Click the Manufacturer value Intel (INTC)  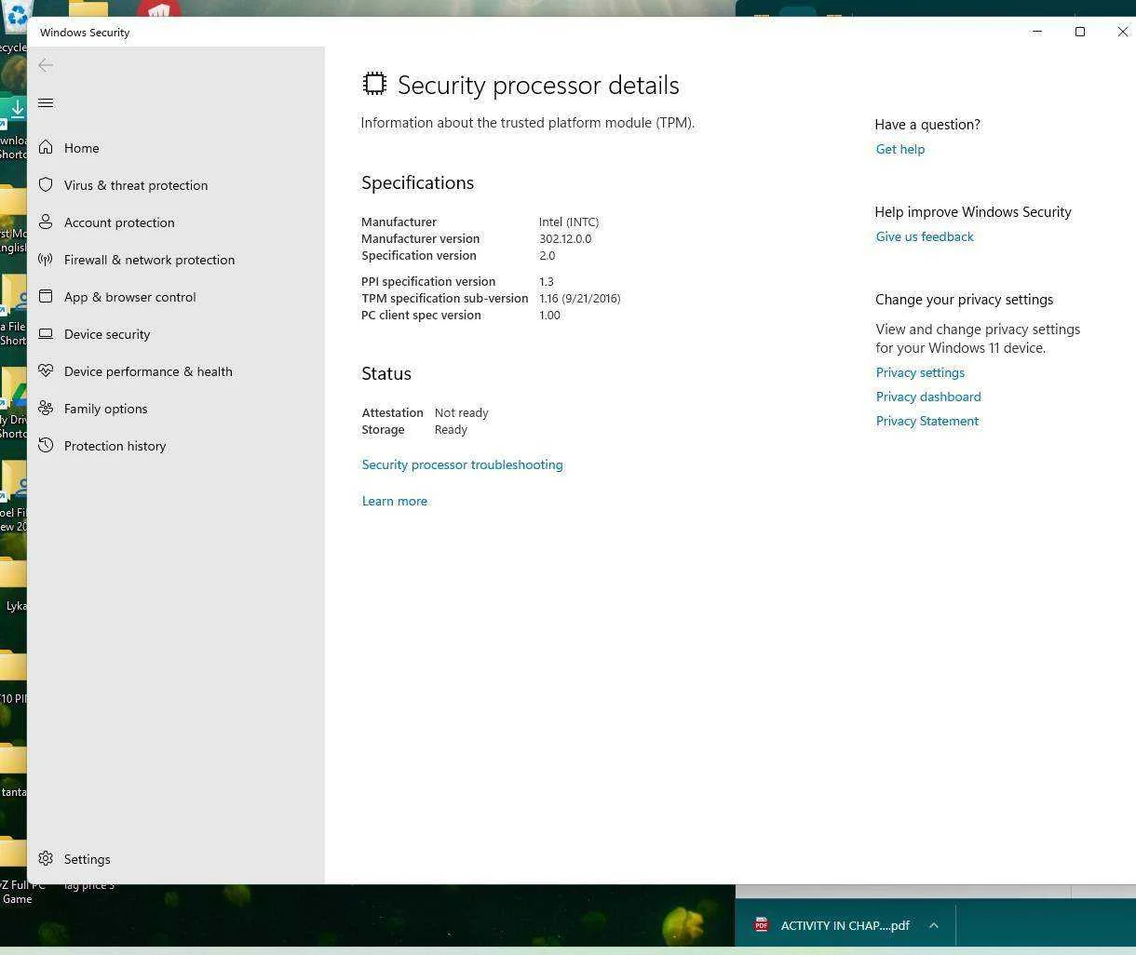tap(569, 222)
